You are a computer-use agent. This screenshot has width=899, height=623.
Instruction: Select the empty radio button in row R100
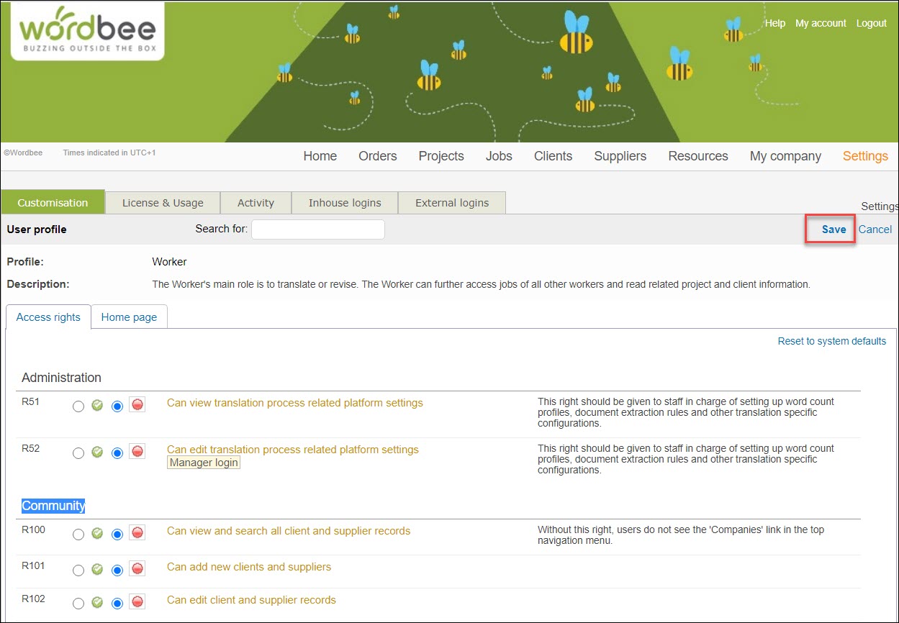pyautogui.click(x=78, y=535)
